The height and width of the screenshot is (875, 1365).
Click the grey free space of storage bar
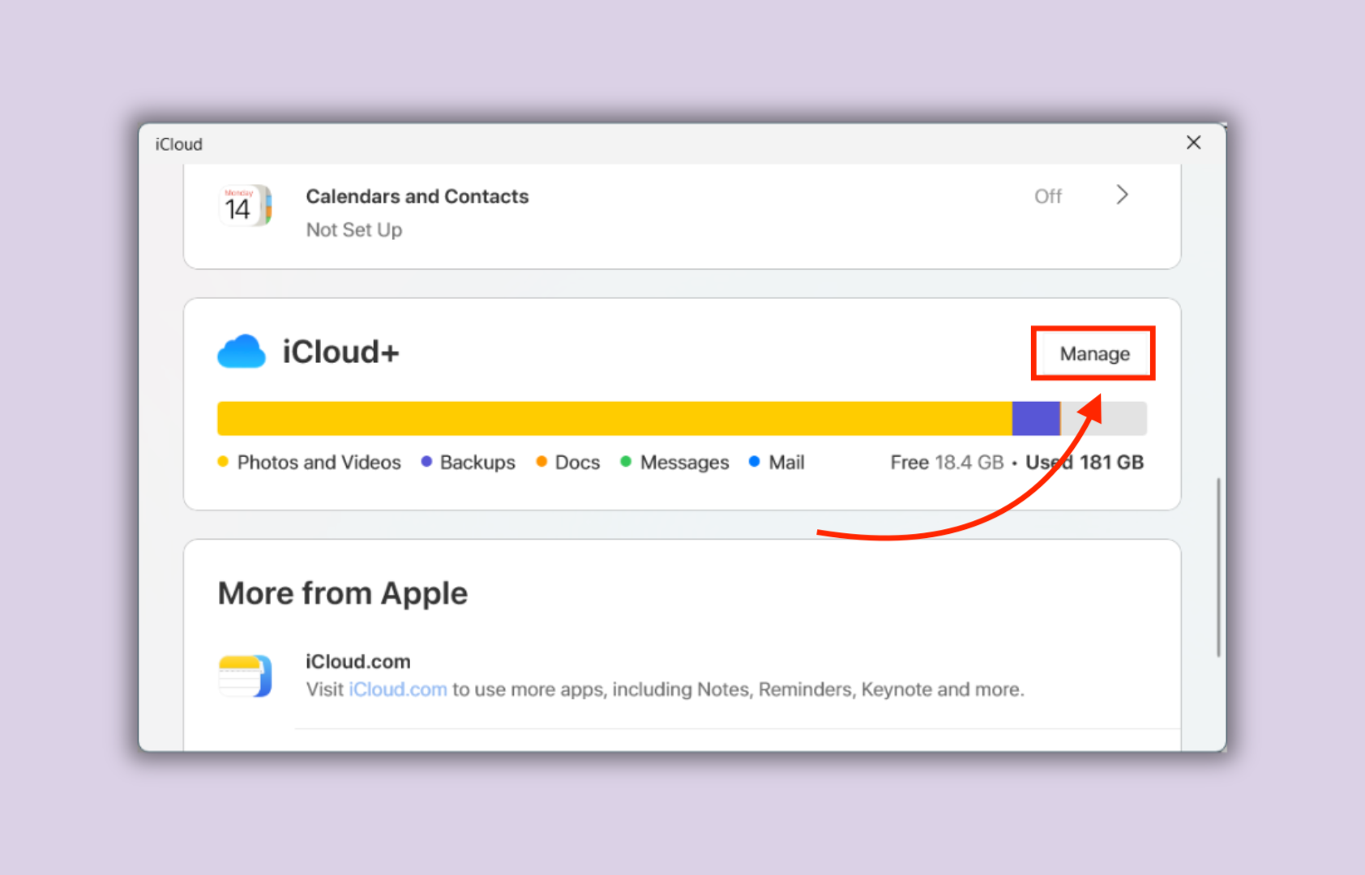[1104, 419]
